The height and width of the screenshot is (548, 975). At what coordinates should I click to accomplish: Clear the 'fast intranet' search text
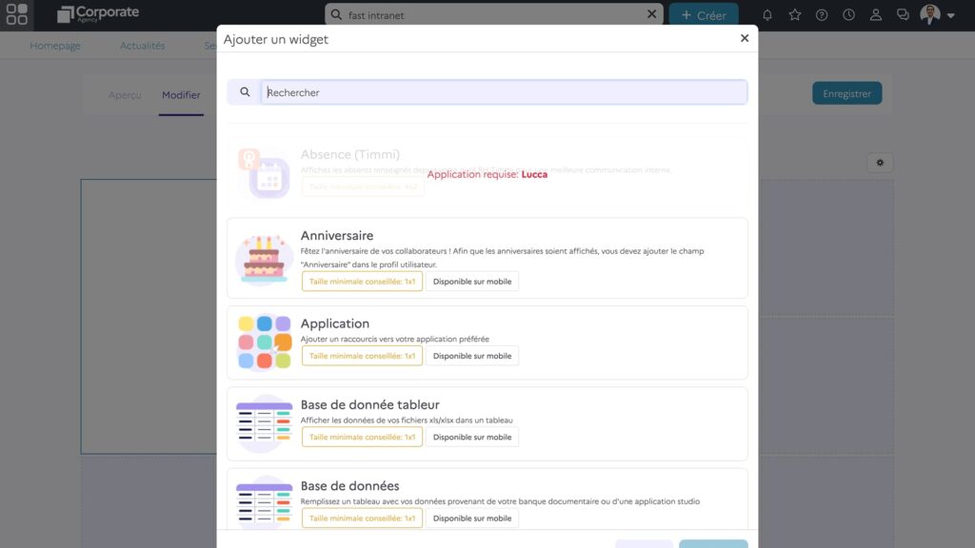[651, 13]
